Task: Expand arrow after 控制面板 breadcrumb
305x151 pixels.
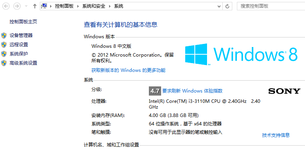Action: 78,6
